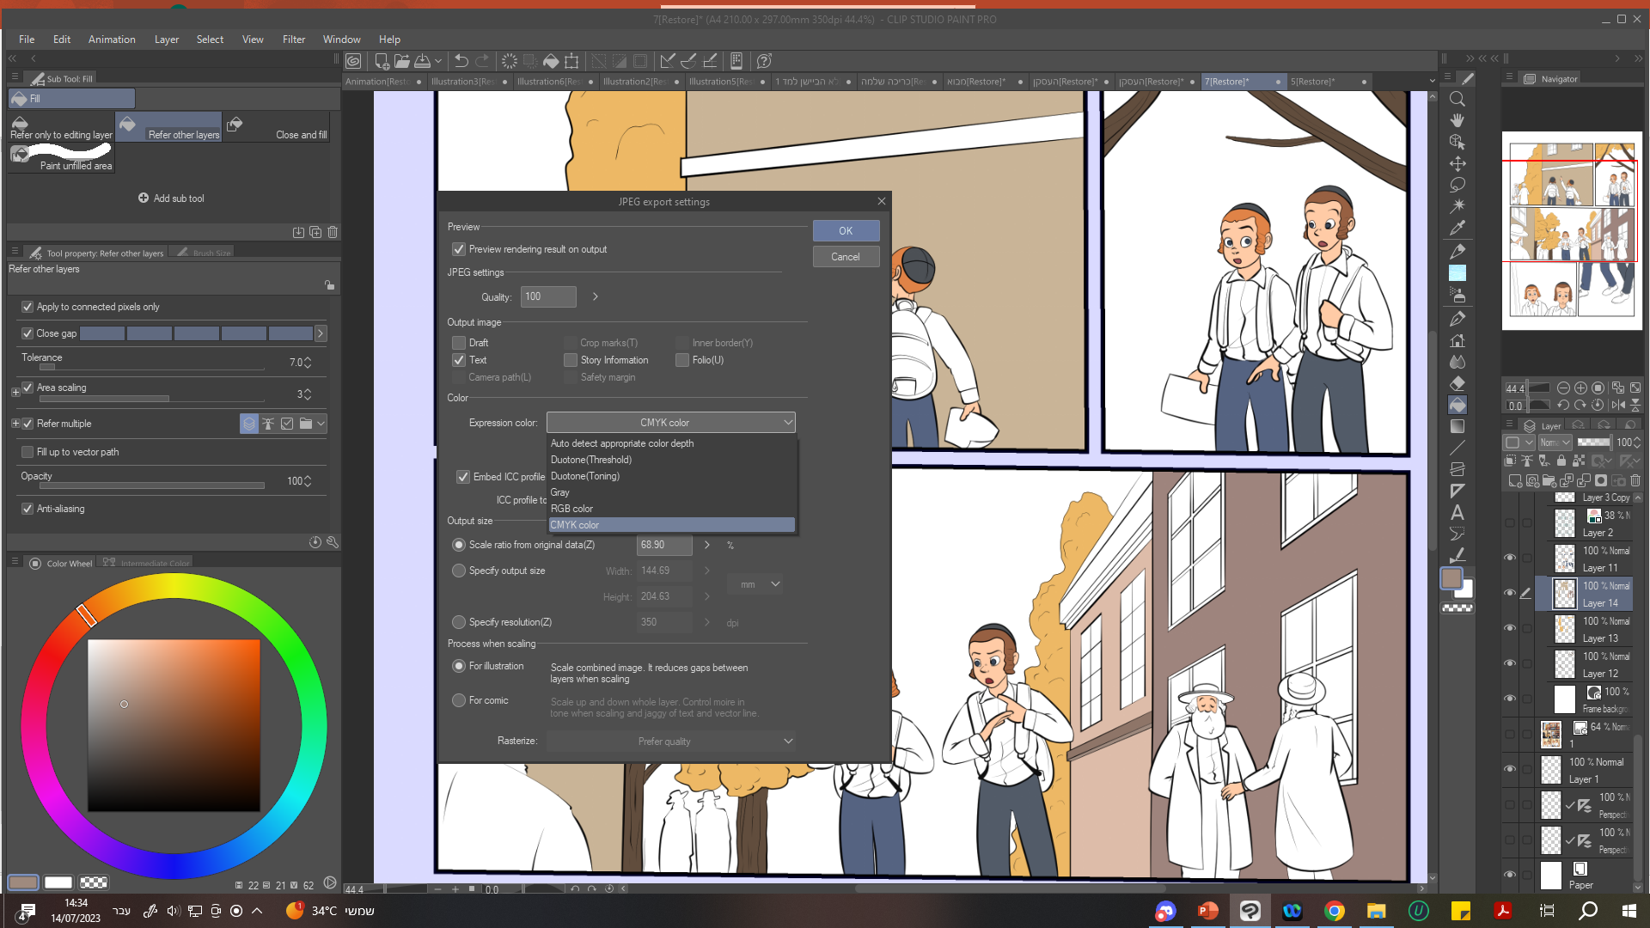The height and width of the screenshot is (928, 1650).
Task: Uncheck Embed ICC profile checkbox
Action: point(463,477)
